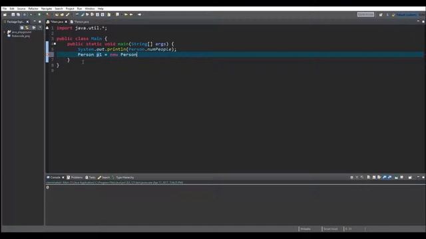The width and height of the screenshot is (426, 239).
Task: Click the error marker on line 6
Action: point(47,54)
